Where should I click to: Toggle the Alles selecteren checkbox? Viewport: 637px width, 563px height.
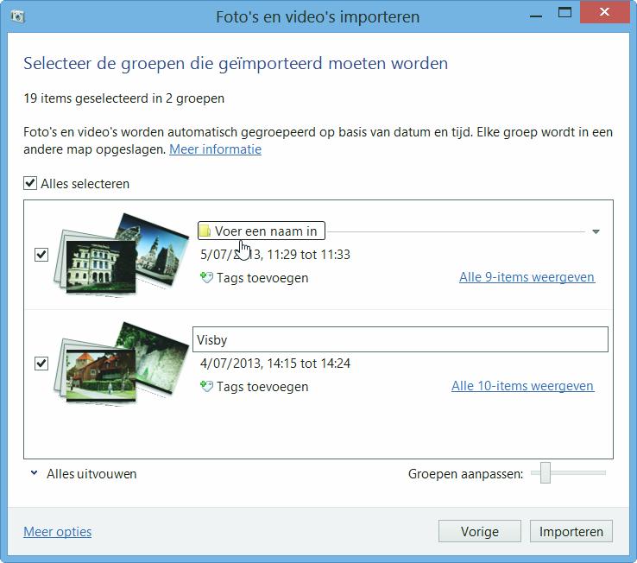click(30, 183)
